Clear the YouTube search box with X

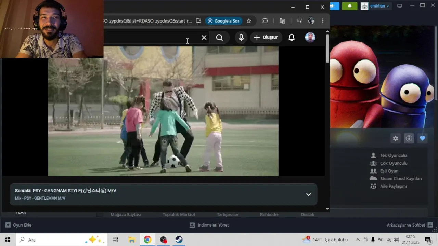(204, 38)
